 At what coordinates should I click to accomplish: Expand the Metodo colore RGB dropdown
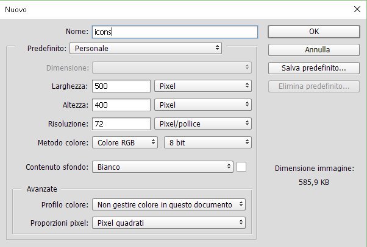tap(126, 143)
